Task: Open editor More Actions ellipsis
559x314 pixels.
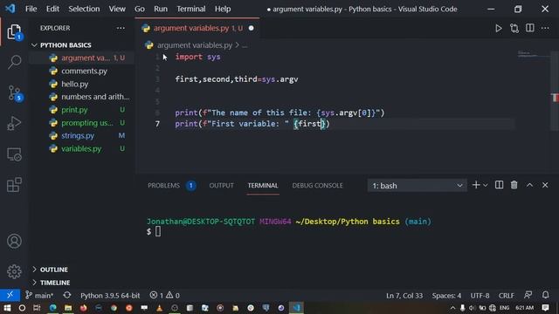Action: tap(545, 28)
